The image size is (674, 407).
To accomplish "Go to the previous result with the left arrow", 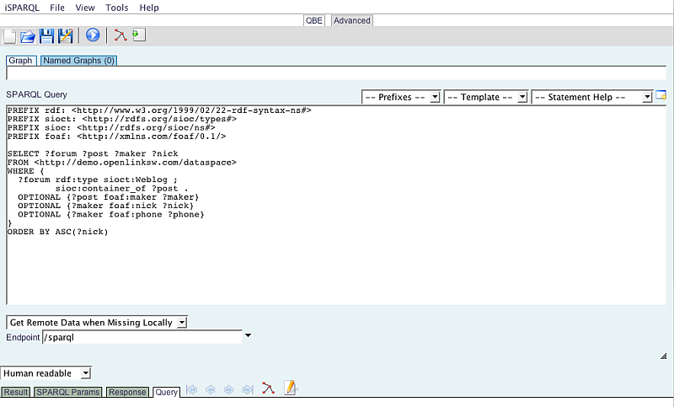I will tap(211, 390).
